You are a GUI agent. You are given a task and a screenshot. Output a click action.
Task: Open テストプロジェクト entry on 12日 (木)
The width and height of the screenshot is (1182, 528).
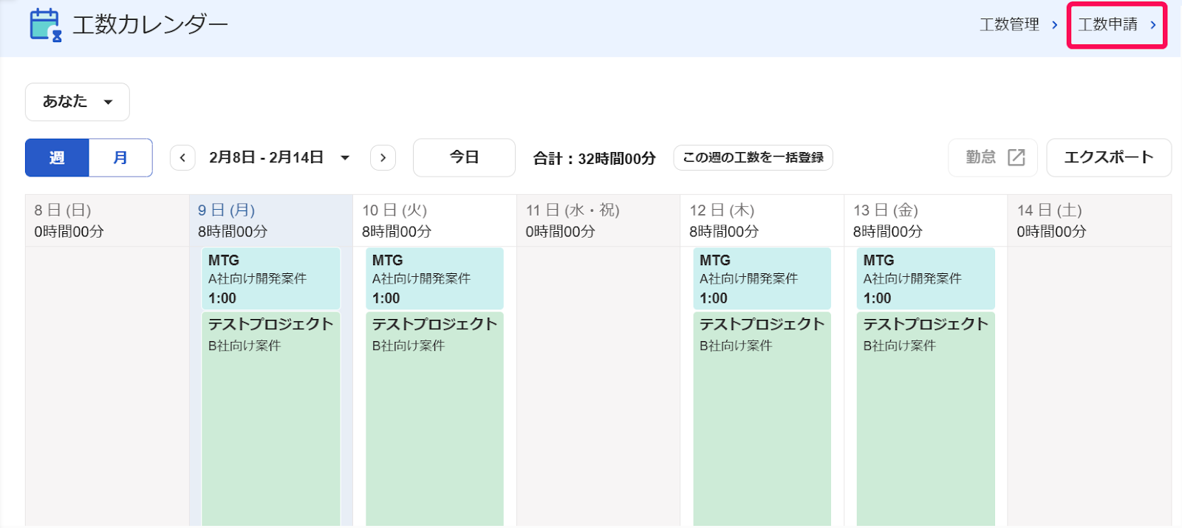(762, 419)
